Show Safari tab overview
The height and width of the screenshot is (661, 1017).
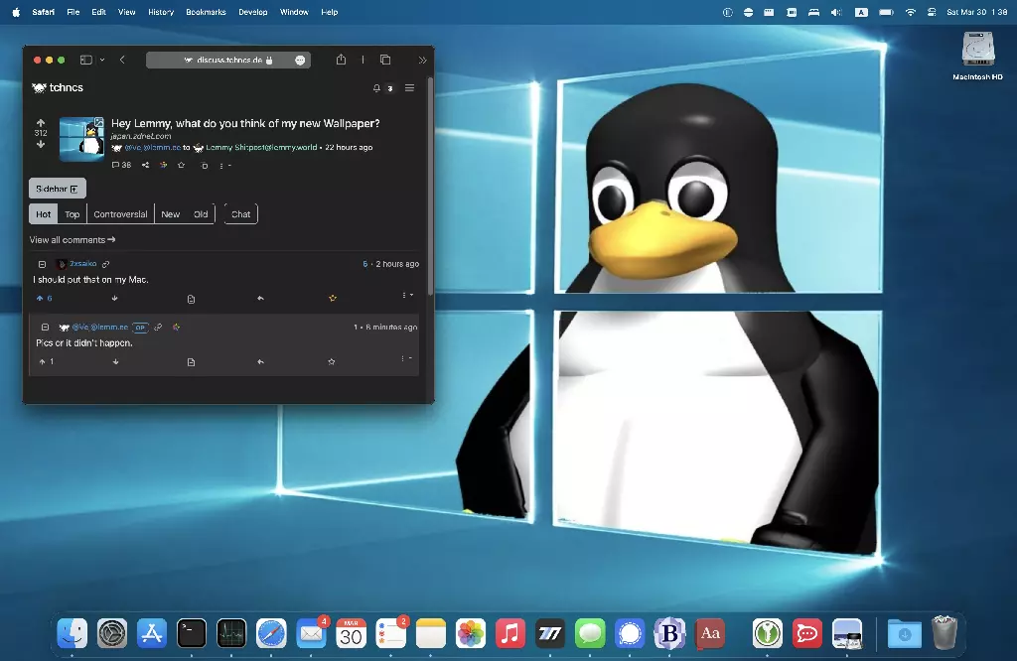point(385,60)
